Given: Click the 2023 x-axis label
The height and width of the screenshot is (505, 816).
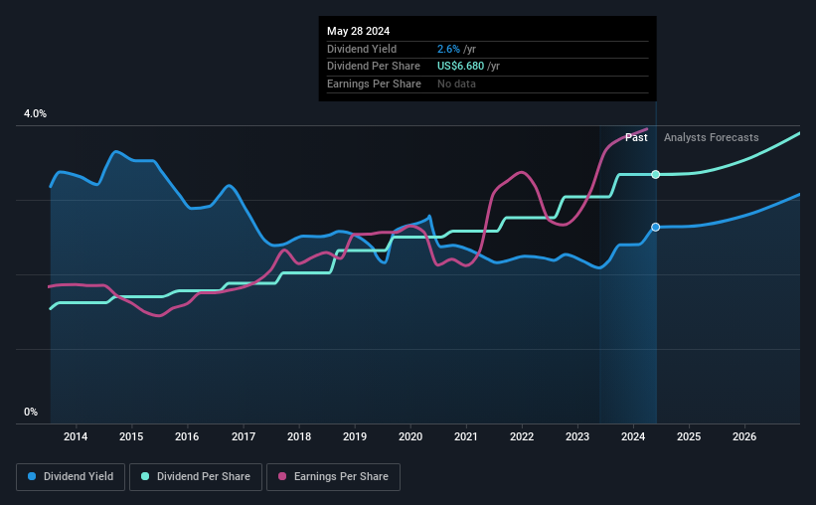Looking at the screenshot, I should tap(577, 436).
